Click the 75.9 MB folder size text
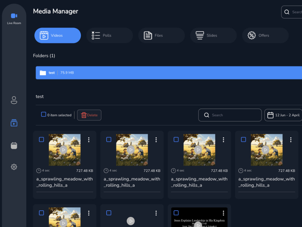302x227 pixels. tap(67, 73)
